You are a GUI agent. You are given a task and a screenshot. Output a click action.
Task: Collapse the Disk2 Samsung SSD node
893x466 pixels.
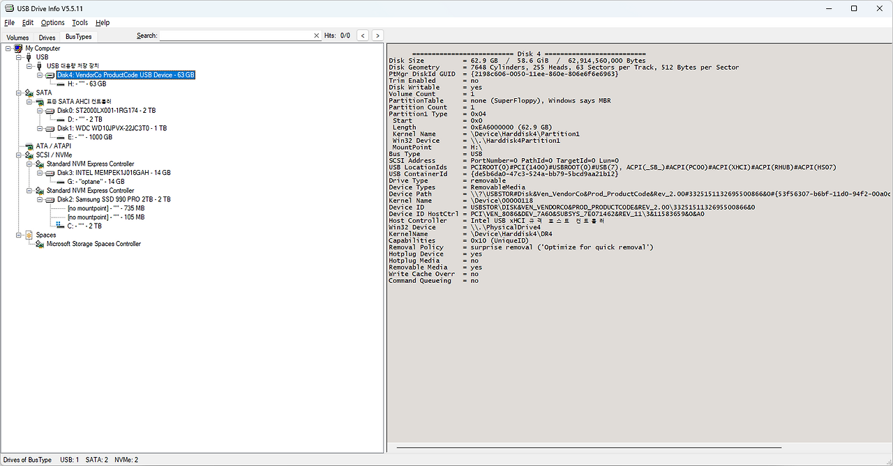40,199
